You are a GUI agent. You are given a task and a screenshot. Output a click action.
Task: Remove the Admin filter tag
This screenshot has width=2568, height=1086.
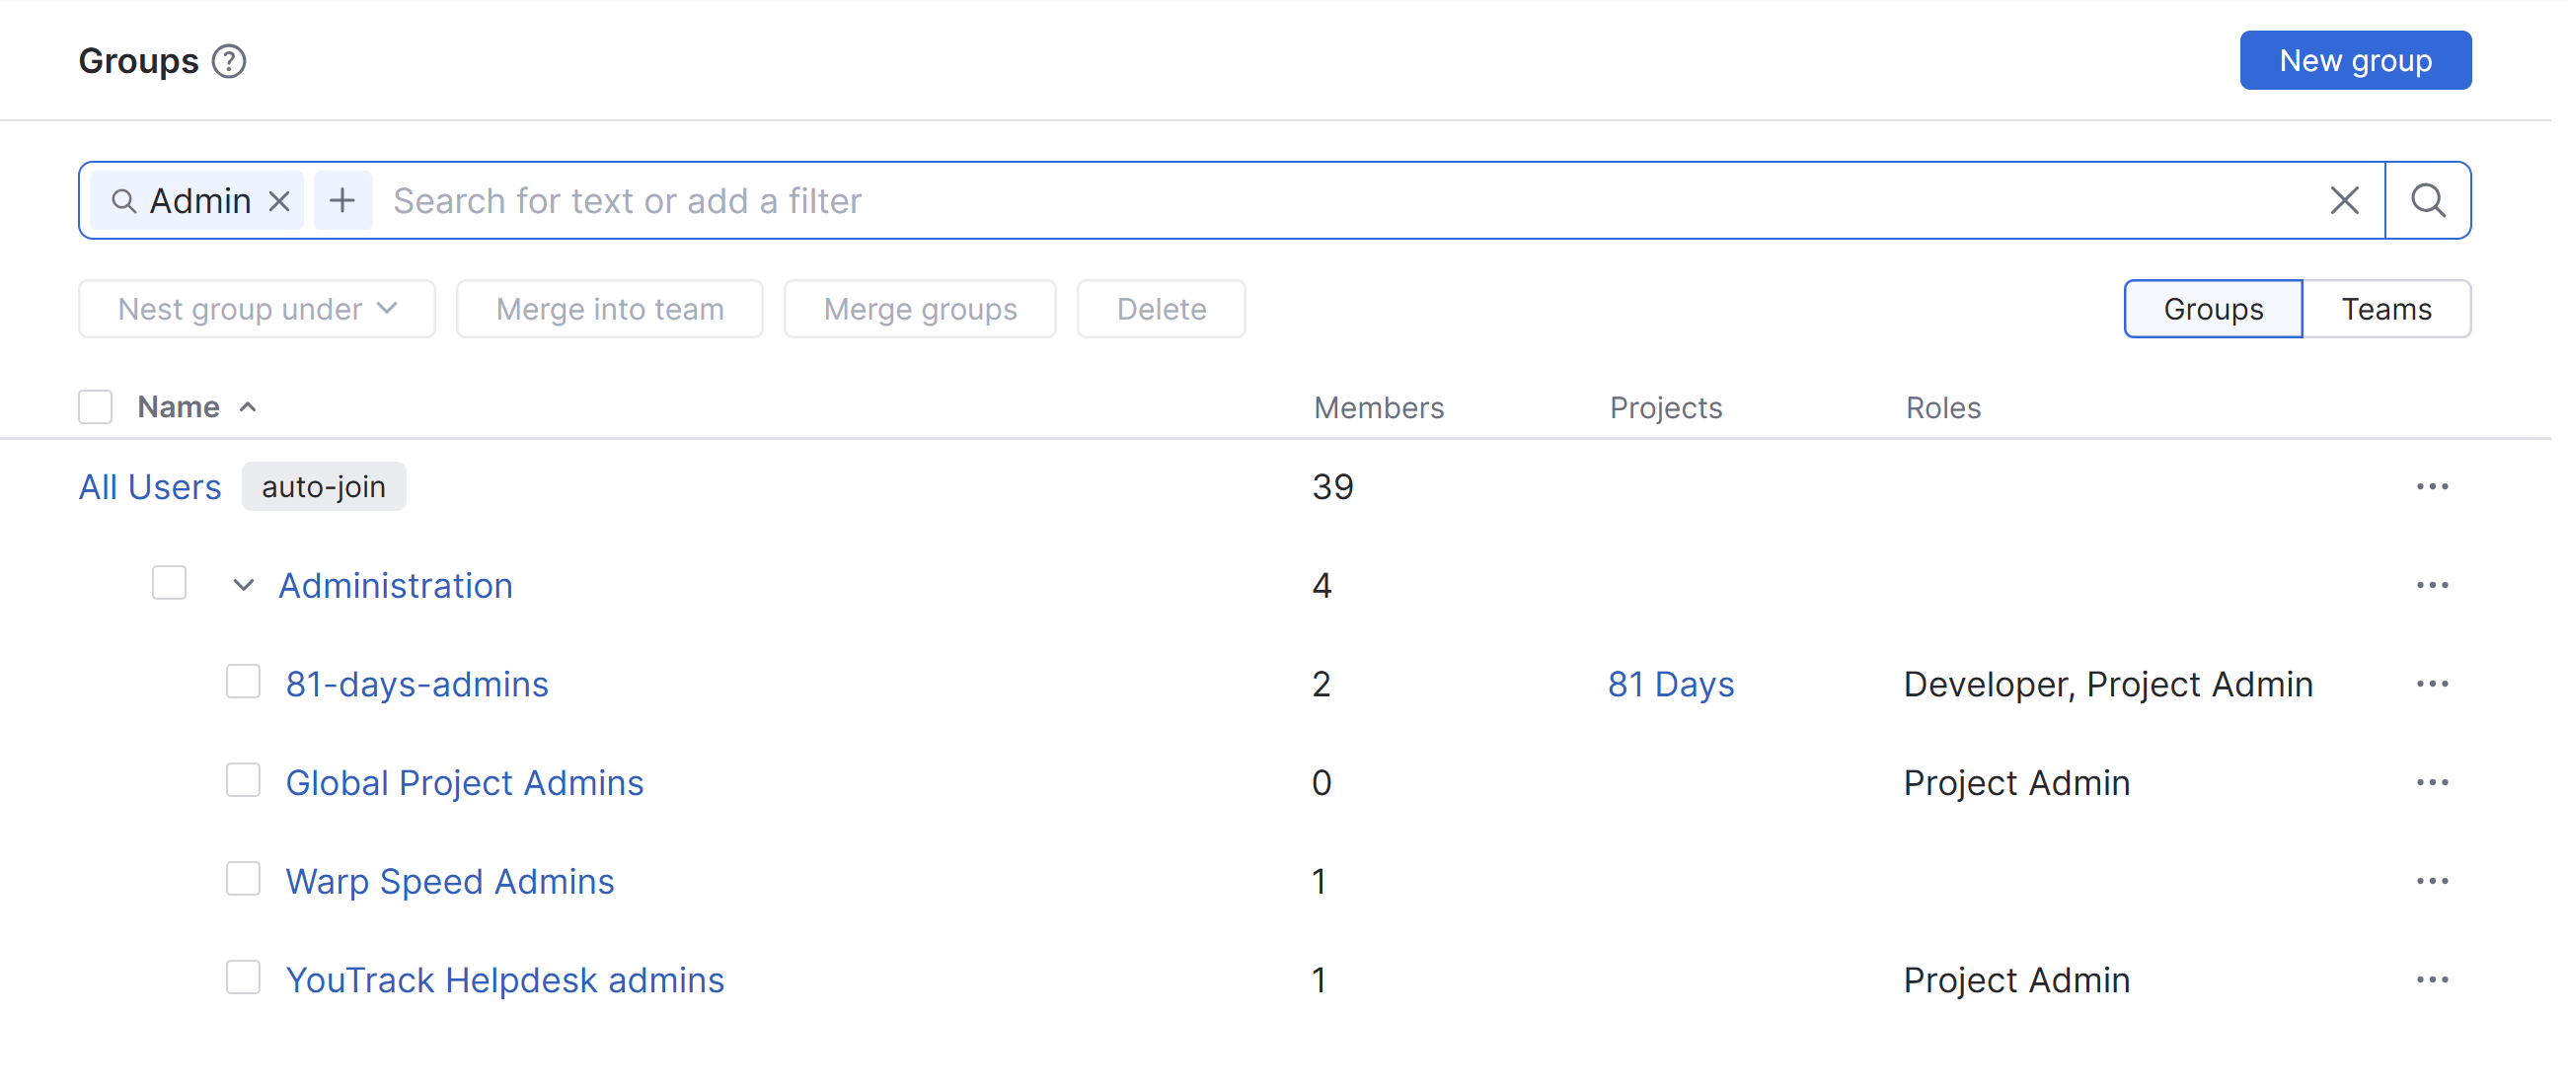280,202
